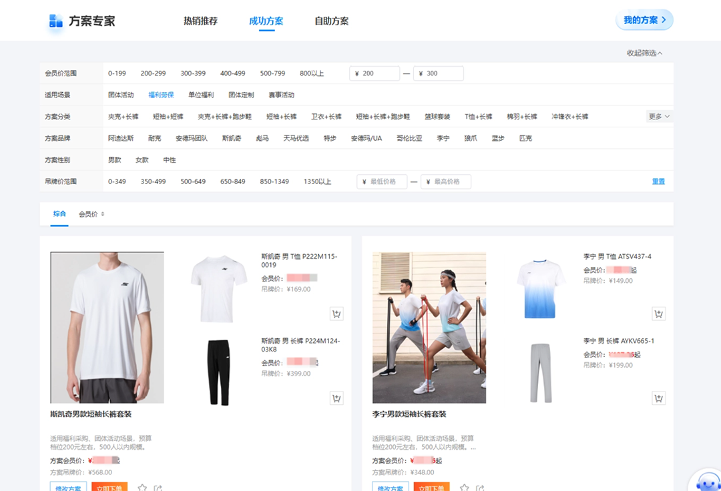Add 李宁长裤 AYKV665-1 to cart

point(658,398)
